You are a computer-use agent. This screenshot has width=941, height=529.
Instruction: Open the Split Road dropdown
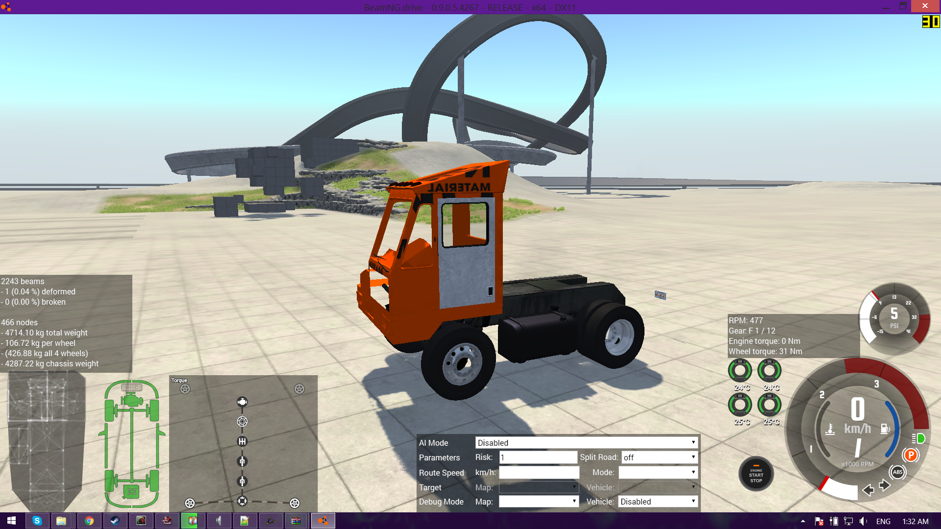(659, 457)
